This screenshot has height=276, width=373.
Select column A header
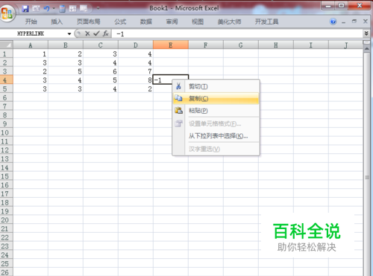pyautogui.click(x=31, y=45)
